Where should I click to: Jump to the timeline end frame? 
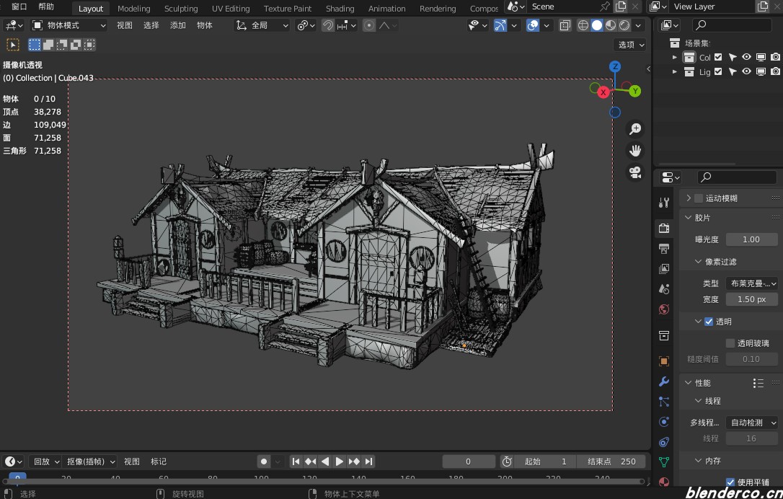click(368, 462)
